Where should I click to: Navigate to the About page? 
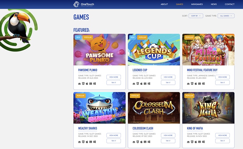tap(164, 4)
